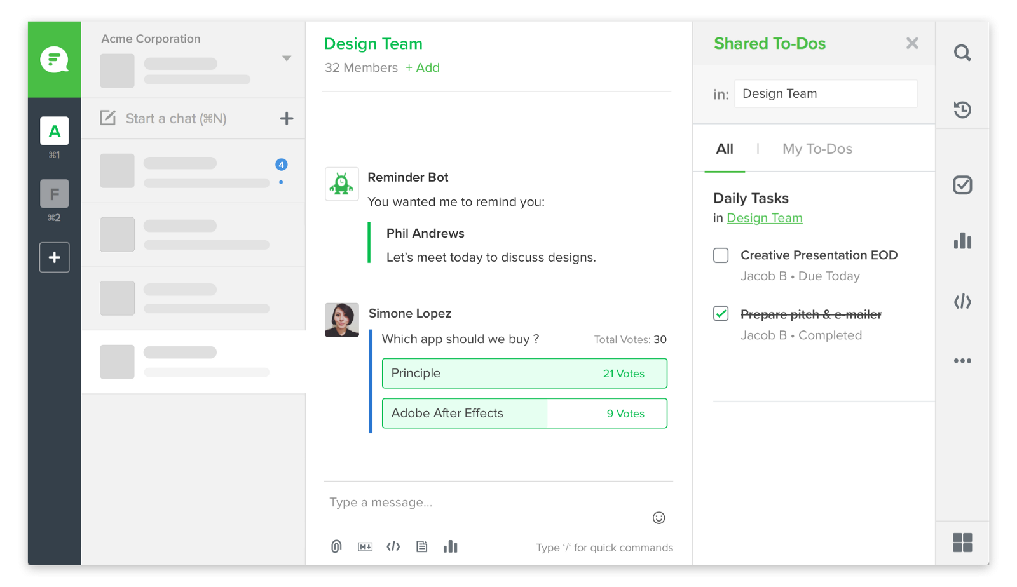
Task: Click Total Votes: 30 text
Action: 631,339
